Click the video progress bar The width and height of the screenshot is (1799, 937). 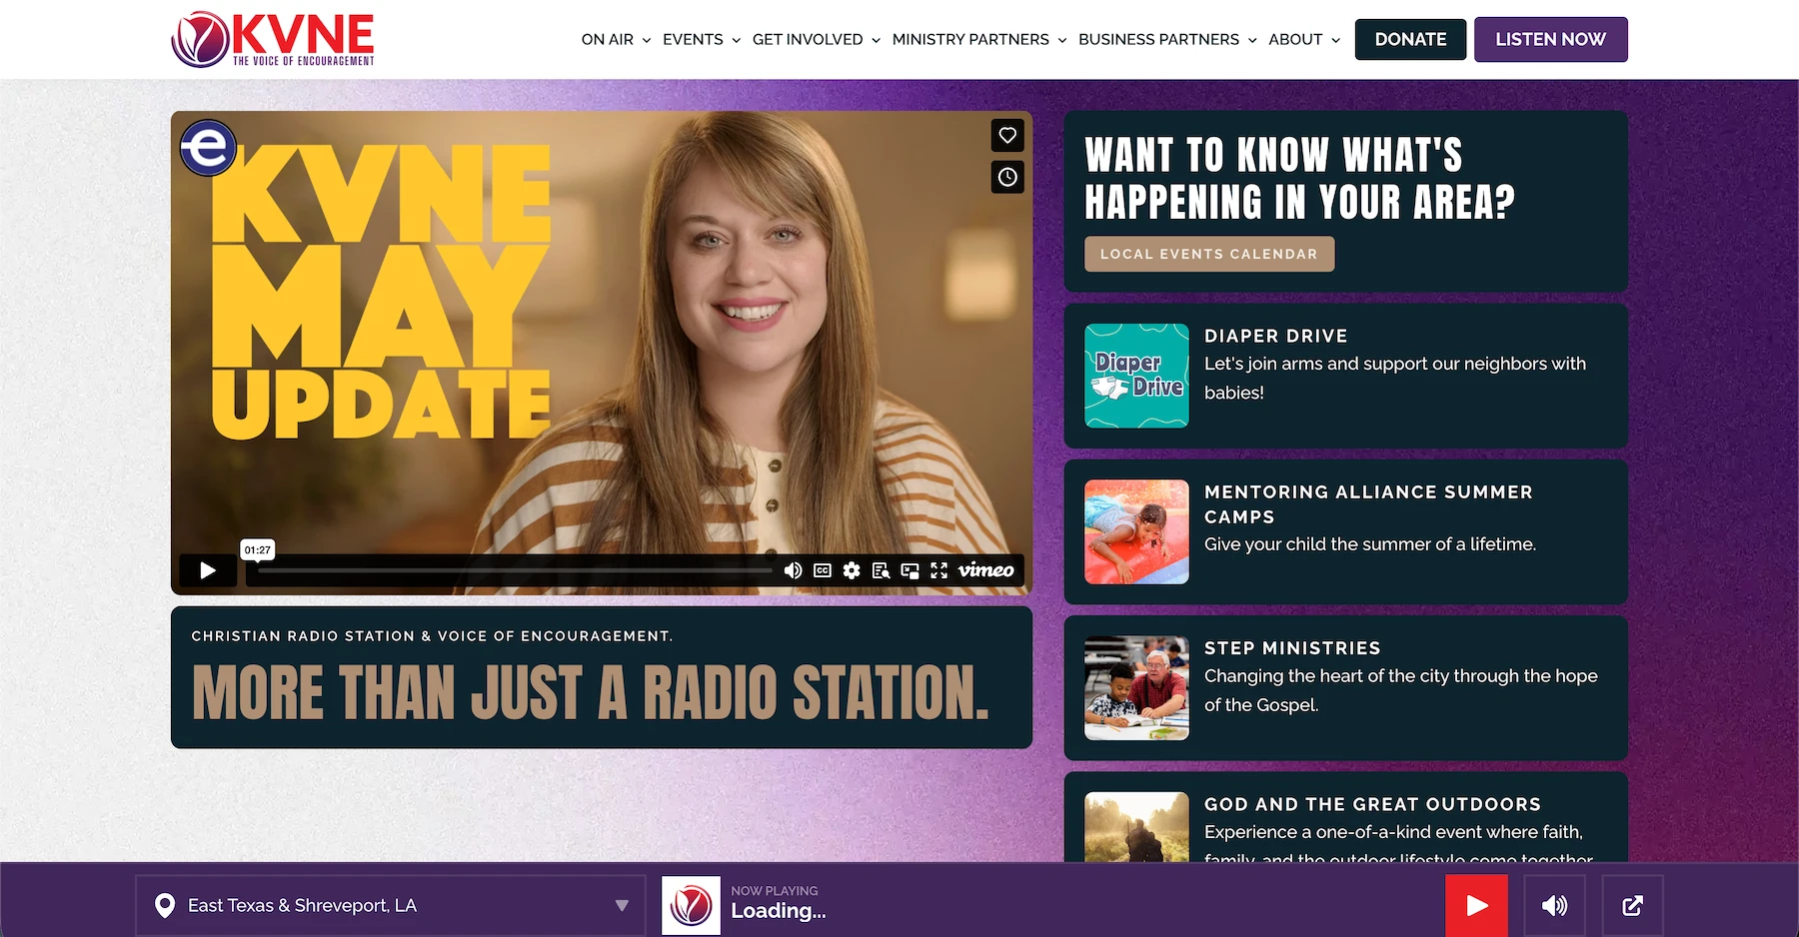pos(515,570)
